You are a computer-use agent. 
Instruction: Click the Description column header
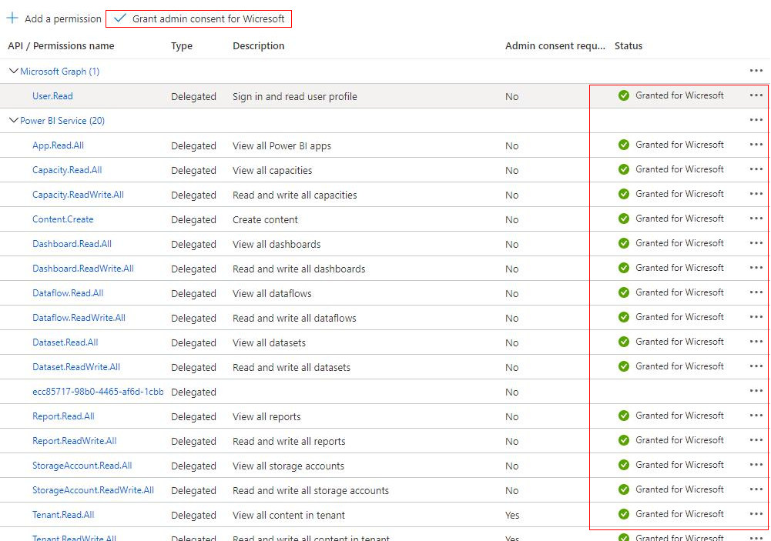(x=259, y=45)
